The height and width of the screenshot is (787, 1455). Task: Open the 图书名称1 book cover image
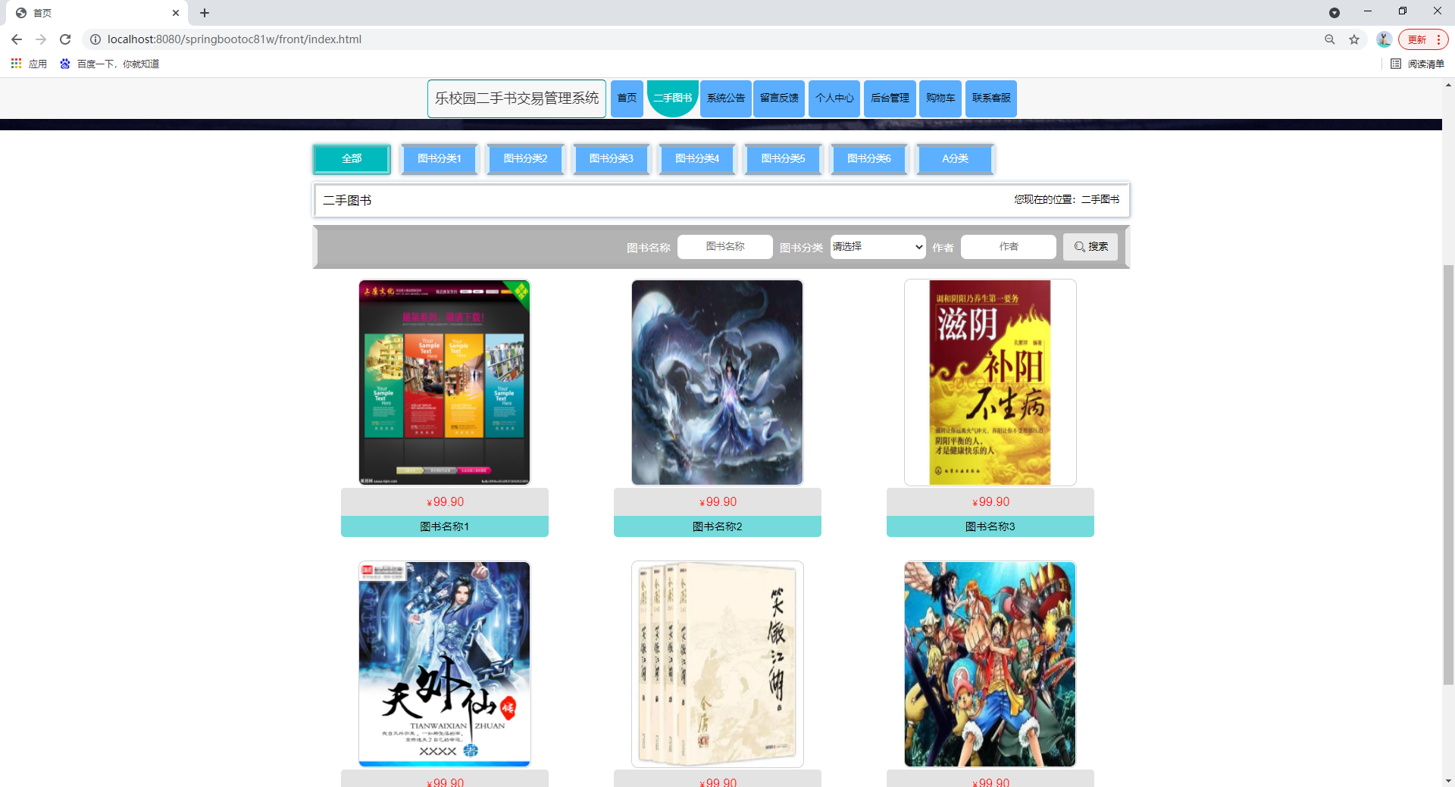[445, 383]
